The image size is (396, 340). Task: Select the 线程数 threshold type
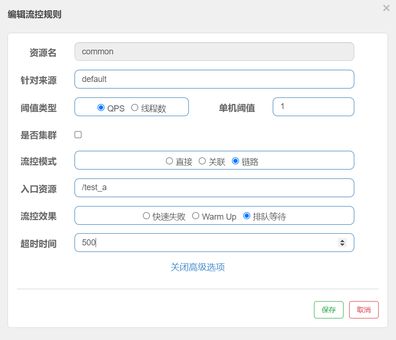pyautogui.click(x=134, y=108)
